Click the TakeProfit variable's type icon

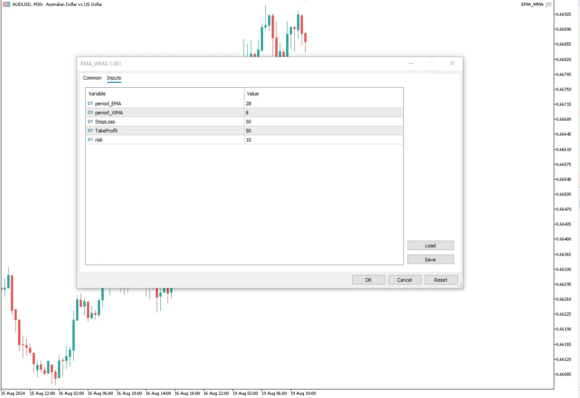[91, 131]
